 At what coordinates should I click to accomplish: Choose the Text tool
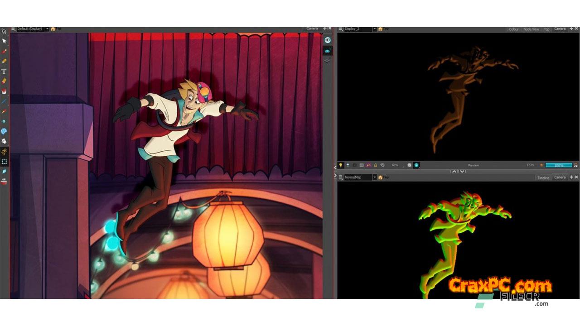click(x=4, y=71)
